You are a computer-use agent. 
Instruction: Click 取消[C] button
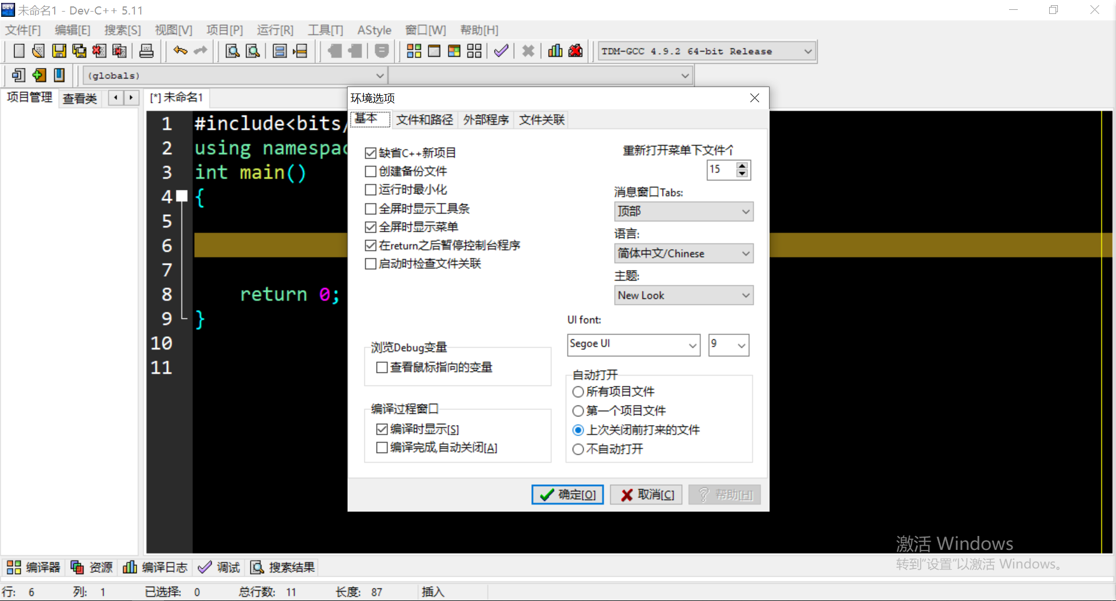click(x=646, y=495)
